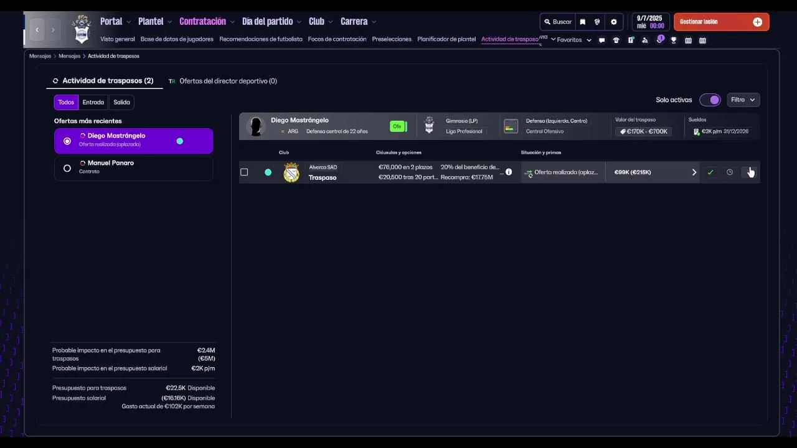This screenshot has height=448, width=797.
Task: Click the last calendar icon in shortcuts bar
Action: [702, 40]
